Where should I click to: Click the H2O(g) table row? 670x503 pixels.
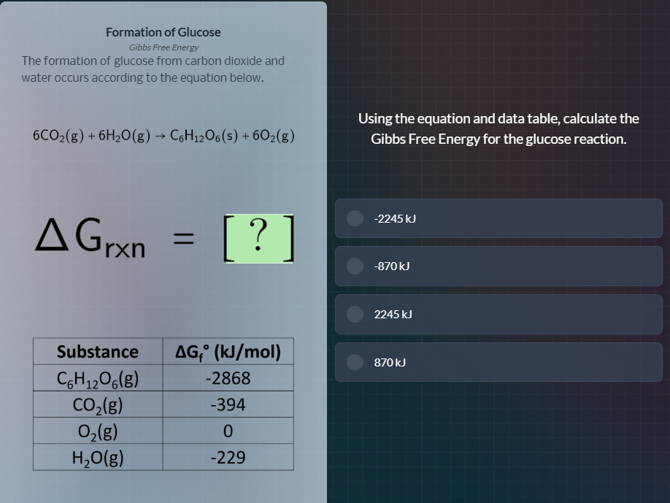click(x=98, y=456)
